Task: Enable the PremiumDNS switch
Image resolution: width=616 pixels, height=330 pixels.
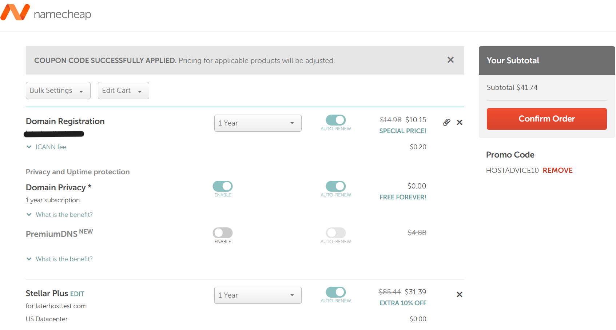Action: tap(223, 232)
